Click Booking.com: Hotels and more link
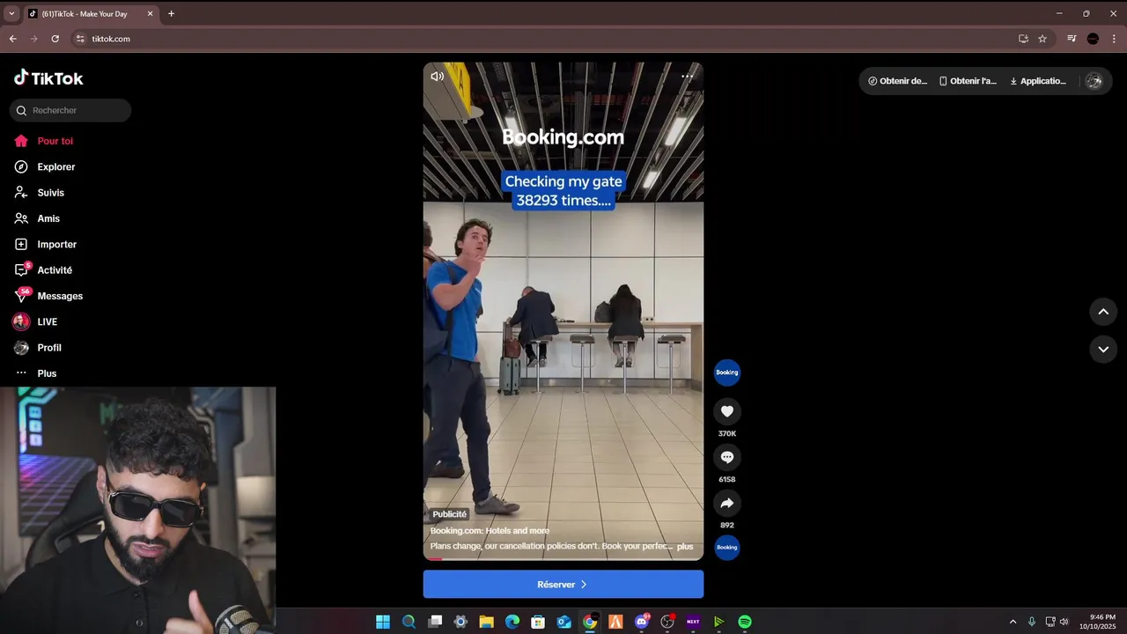This screenshot has width=1127, height=634. pos(490,531)
